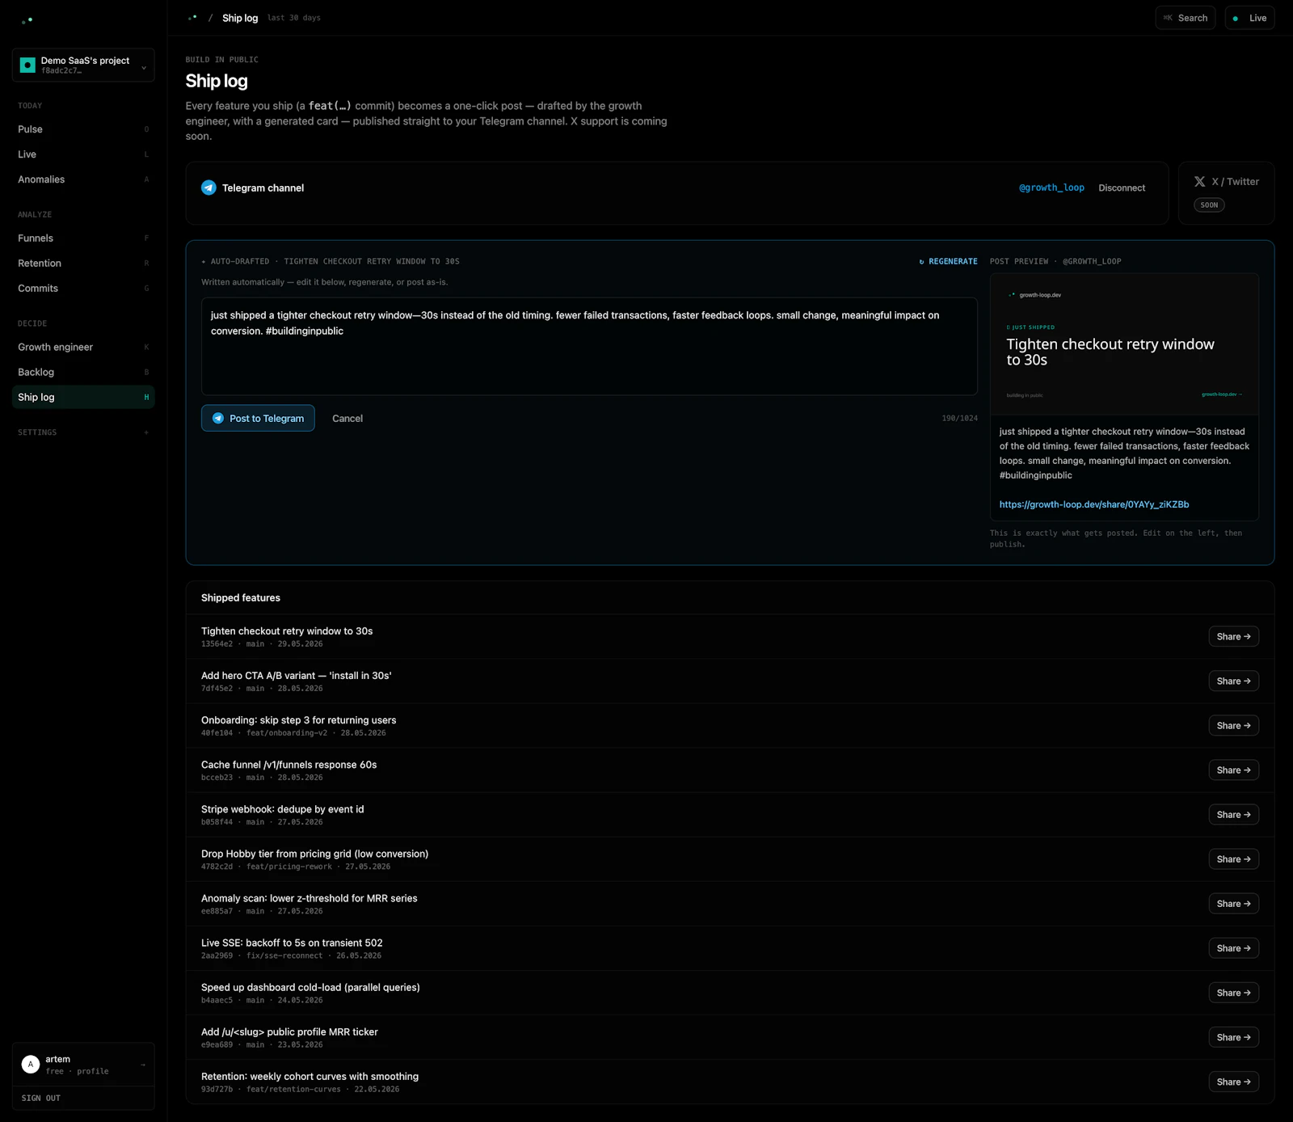The height and width of the screenshot is (1122, 1293).
Task: Click Regenerate to redraft the post
Action: pyautogui.click(x=948, y=261)
